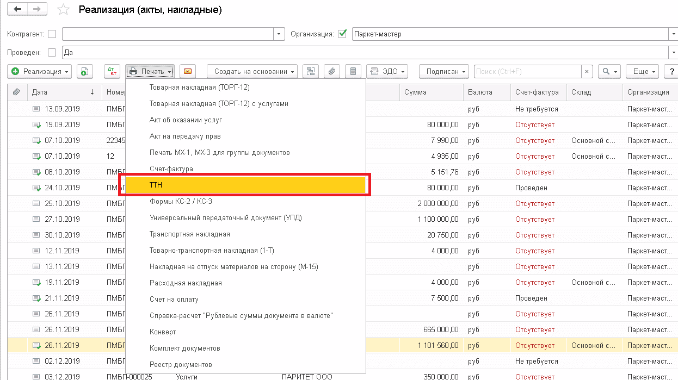Image resolution: width=678 pixels, height=380 pixels.
Task: Select the document icon for 21.11.2019
Action: [x=36, y=298]
